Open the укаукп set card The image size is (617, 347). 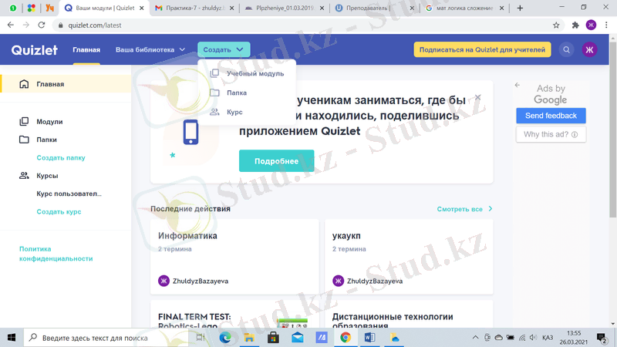(409, 257)
